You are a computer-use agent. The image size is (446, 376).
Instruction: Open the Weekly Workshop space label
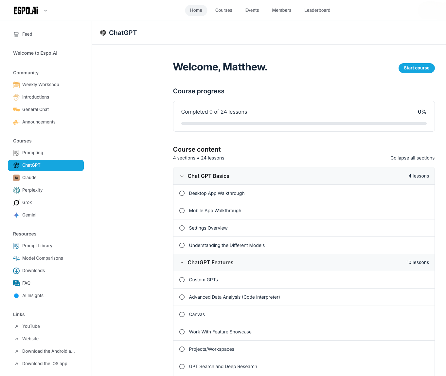[x=41, y=85]
